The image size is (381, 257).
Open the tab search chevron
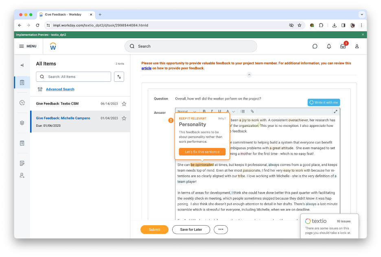click(362, 15)
